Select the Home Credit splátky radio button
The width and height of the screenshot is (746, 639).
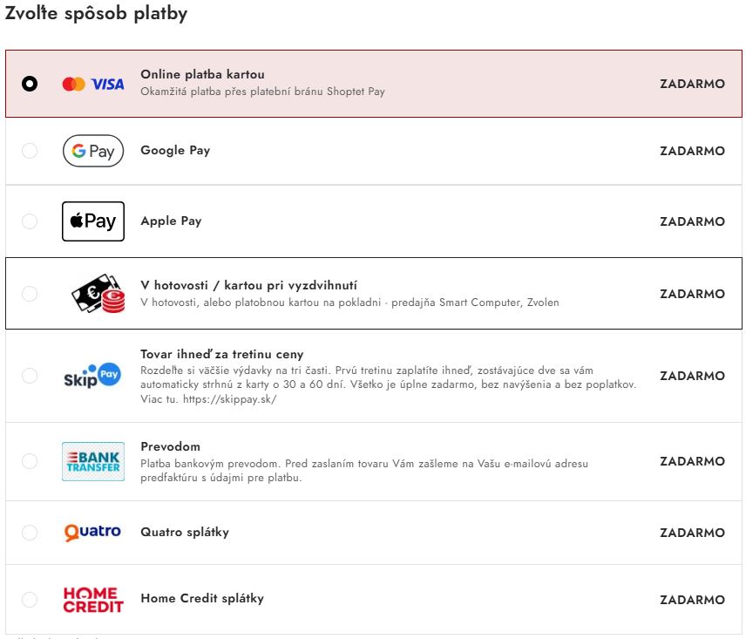click(x=30, y=600)
